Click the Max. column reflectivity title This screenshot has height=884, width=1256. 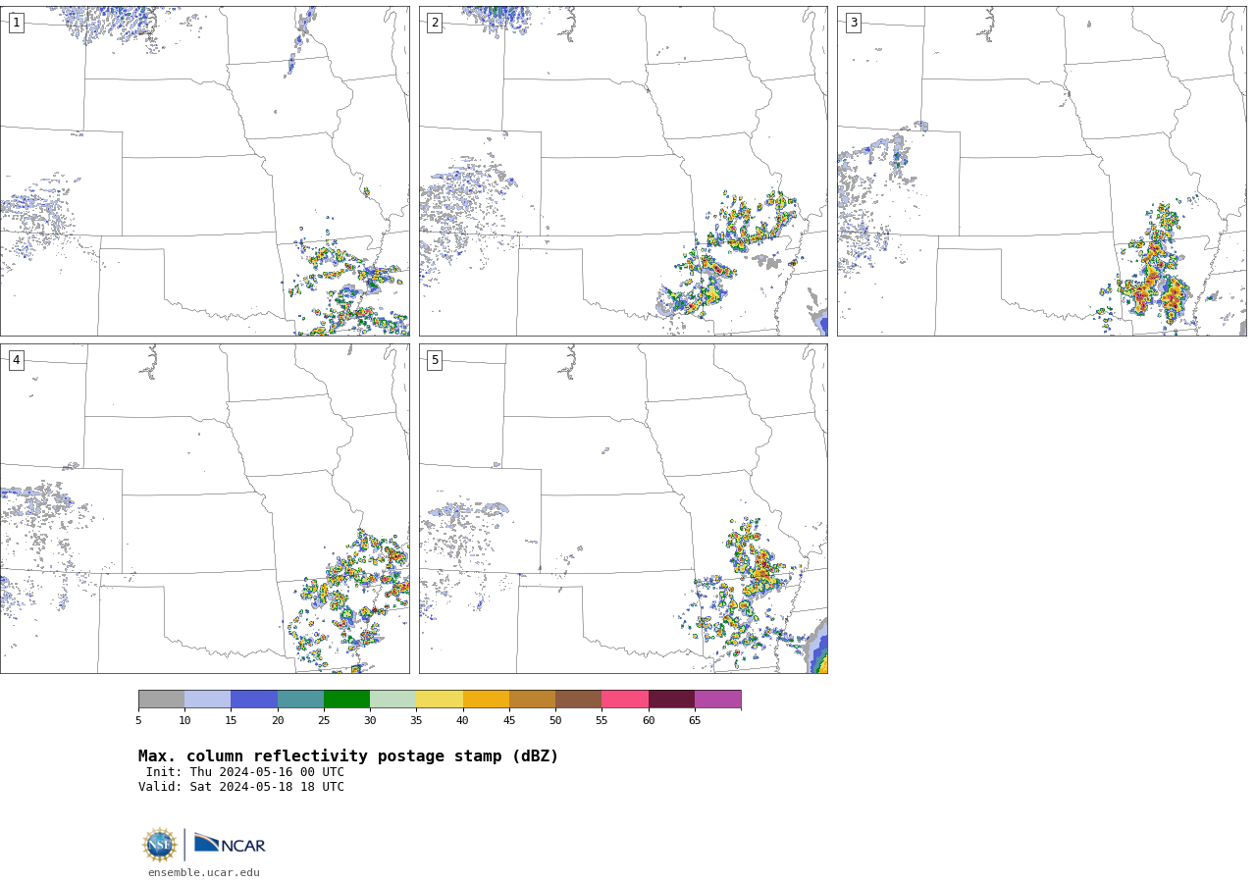[348, 756]
